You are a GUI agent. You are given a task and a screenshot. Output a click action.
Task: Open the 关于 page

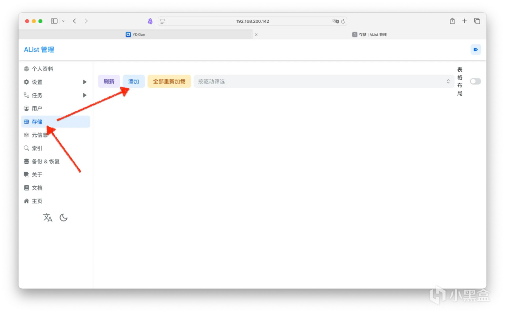pyautogui.click(x=56, y=174)
